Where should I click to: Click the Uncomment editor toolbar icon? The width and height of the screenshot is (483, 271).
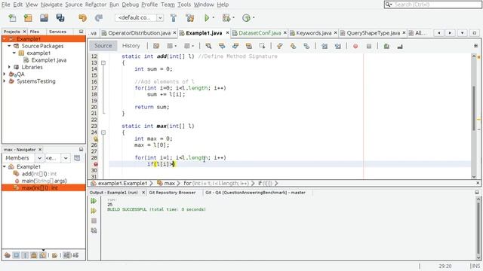(x=400, y=46)
